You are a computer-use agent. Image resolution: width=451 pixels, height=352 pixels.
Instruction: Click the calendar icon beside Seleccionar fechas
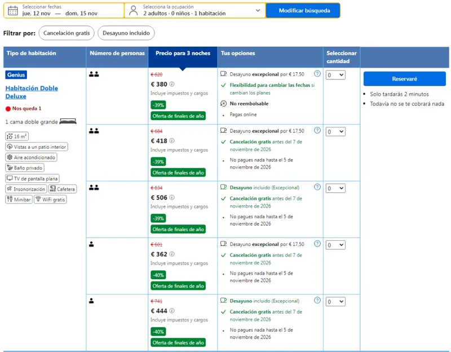[x=12, y=10]
